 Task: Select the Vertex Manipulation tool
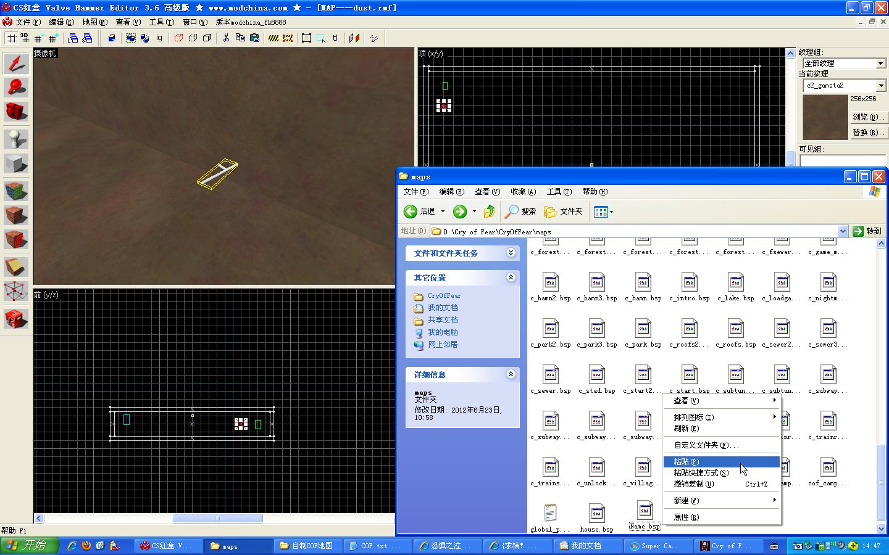click(16, 292)
